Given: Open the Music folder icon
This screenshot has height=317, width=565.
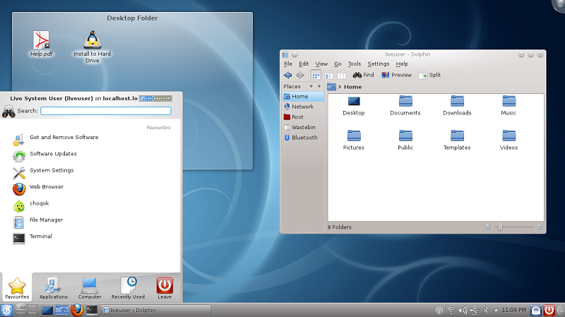Looking at the screenshot, I should click(509, 102).
